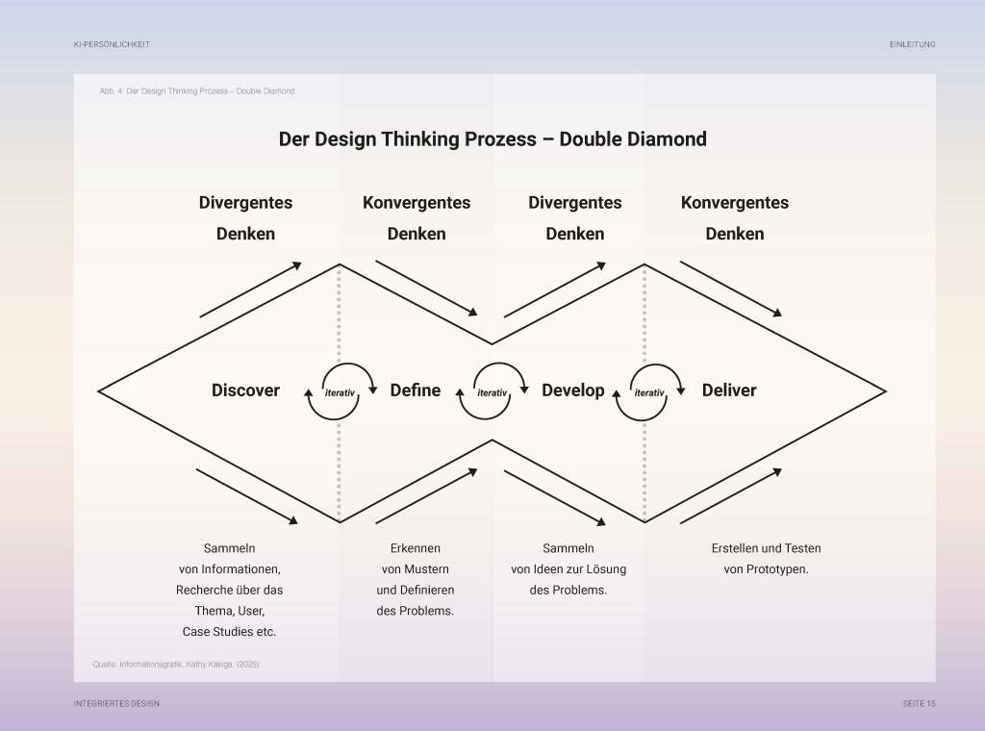Screen dimensions: 985x731
Task: Click the KI-PERSÖNLICHKEIT page header
Action: (x=112, y=44)
